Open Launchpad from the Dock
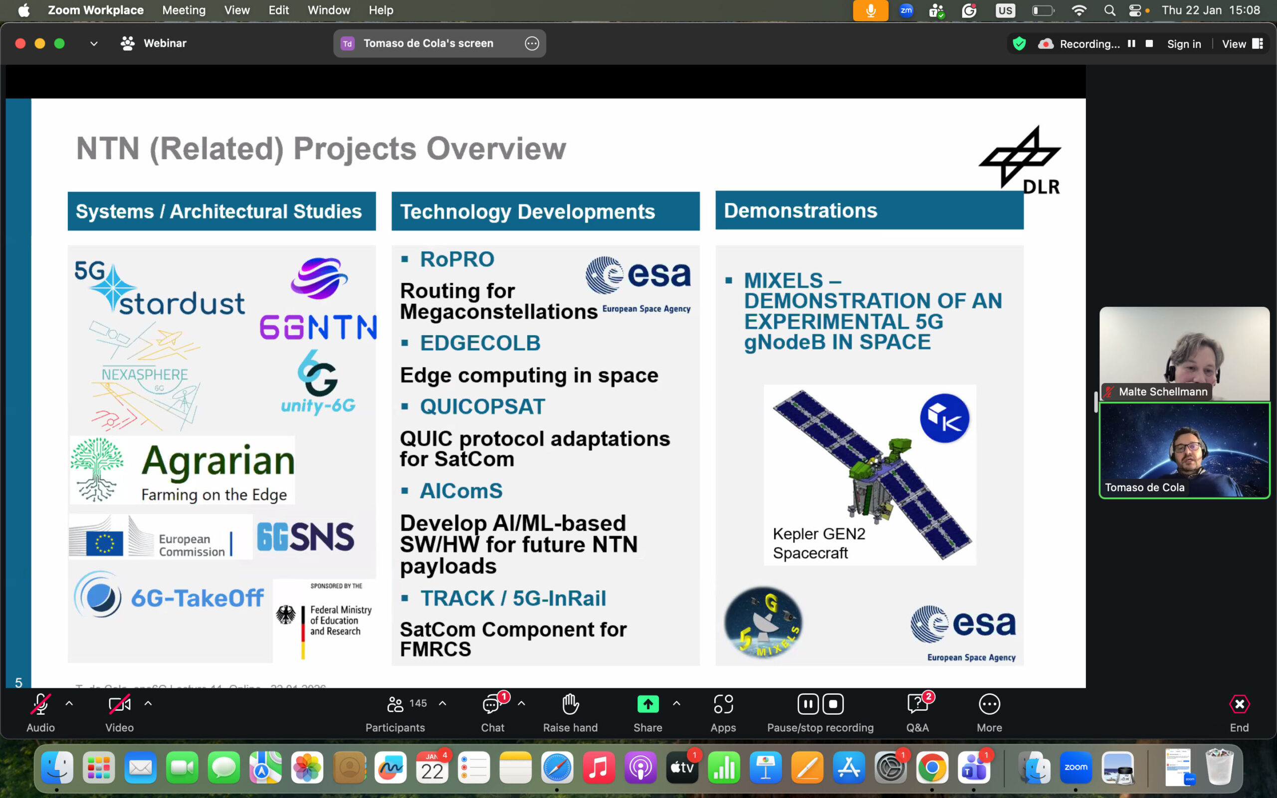Image resolution: width=1277 pixels, height=798 pixels. click(99, 768)
